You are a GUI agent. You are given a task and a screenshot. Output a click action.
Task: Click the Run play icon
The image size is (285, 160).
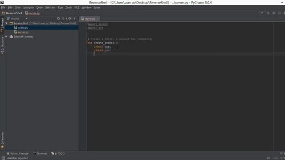point(269,13)
